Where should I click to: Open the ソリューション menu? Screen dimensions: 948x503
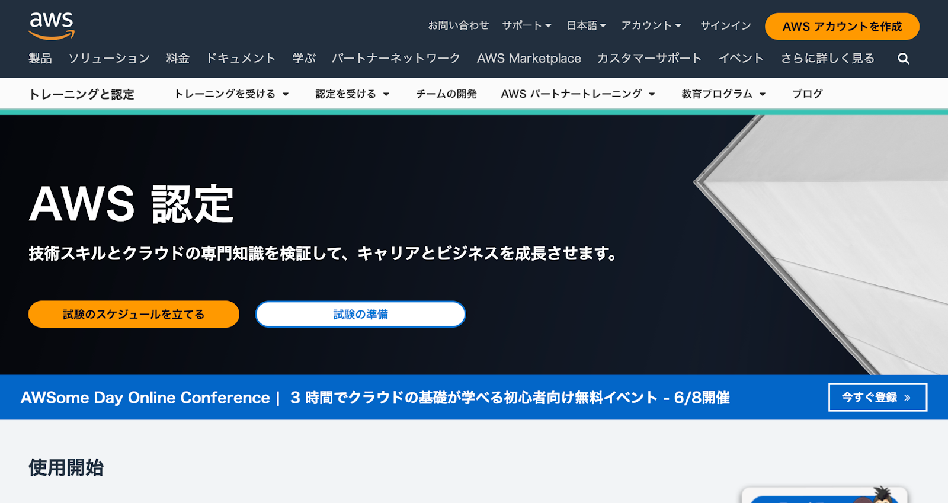(x=109, y=58)
